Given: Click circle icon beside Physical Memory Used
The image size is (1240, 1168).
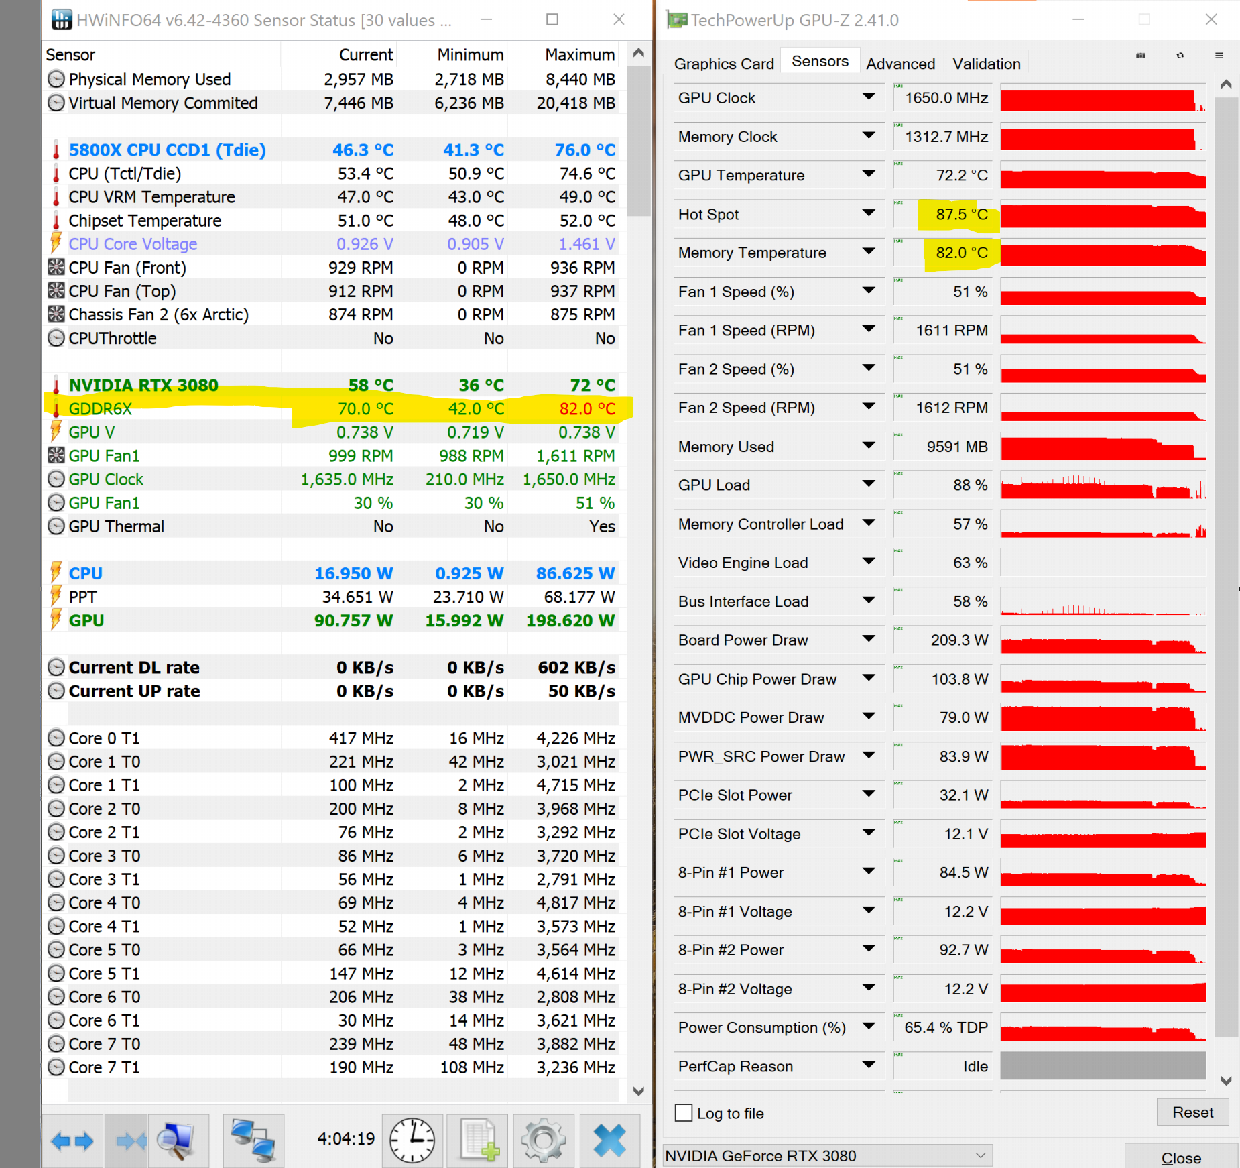Looking at the screenshot, I should tap(56, 79).
